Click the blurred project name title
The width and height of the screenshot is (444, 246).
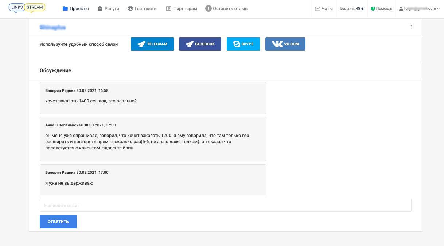click(52, 27)
